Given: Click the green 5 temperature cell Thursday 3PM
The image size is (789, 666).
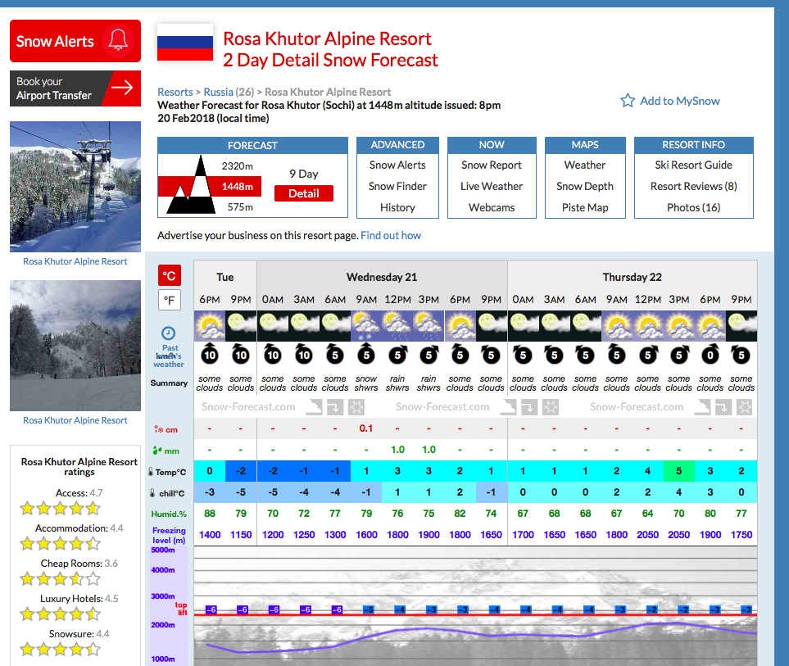Looking at the screenshot, I should 678,471.
